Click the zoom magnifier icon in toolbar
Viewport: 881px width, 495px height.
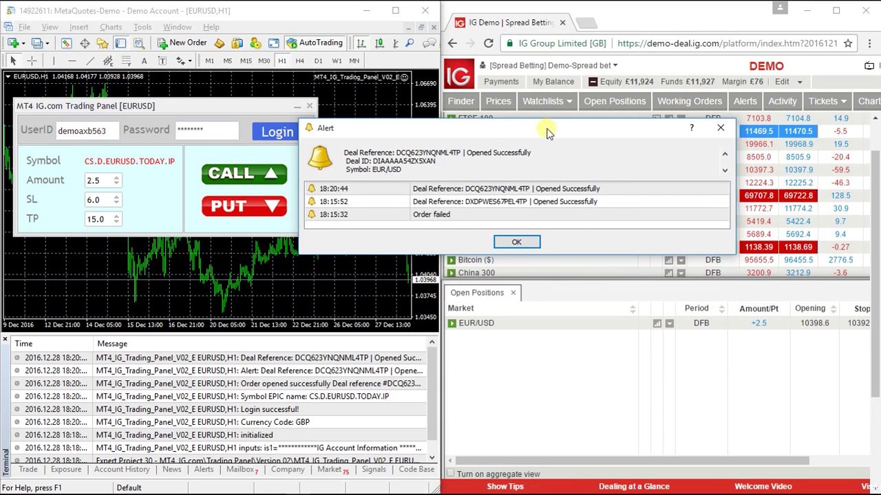pyautogui.click(x=409, y=43)
